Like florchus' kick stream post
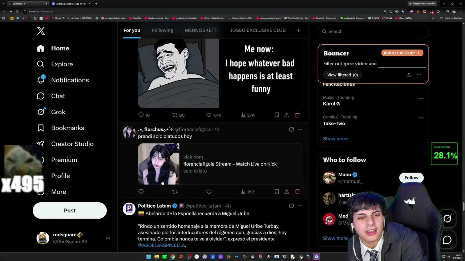 pos(209,191)
